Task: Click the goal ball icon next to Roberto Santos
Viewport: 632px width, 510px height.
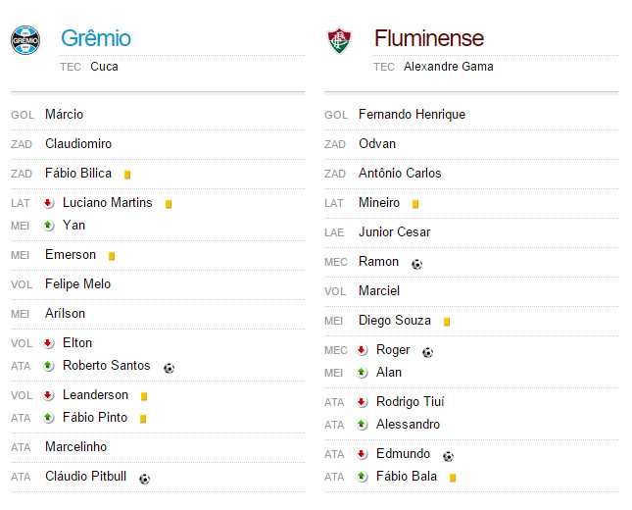Action: 169,368
